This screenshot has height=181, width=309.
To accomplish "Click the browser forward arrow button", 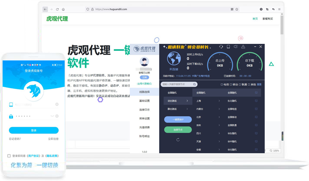I will [x=51, y=9].
